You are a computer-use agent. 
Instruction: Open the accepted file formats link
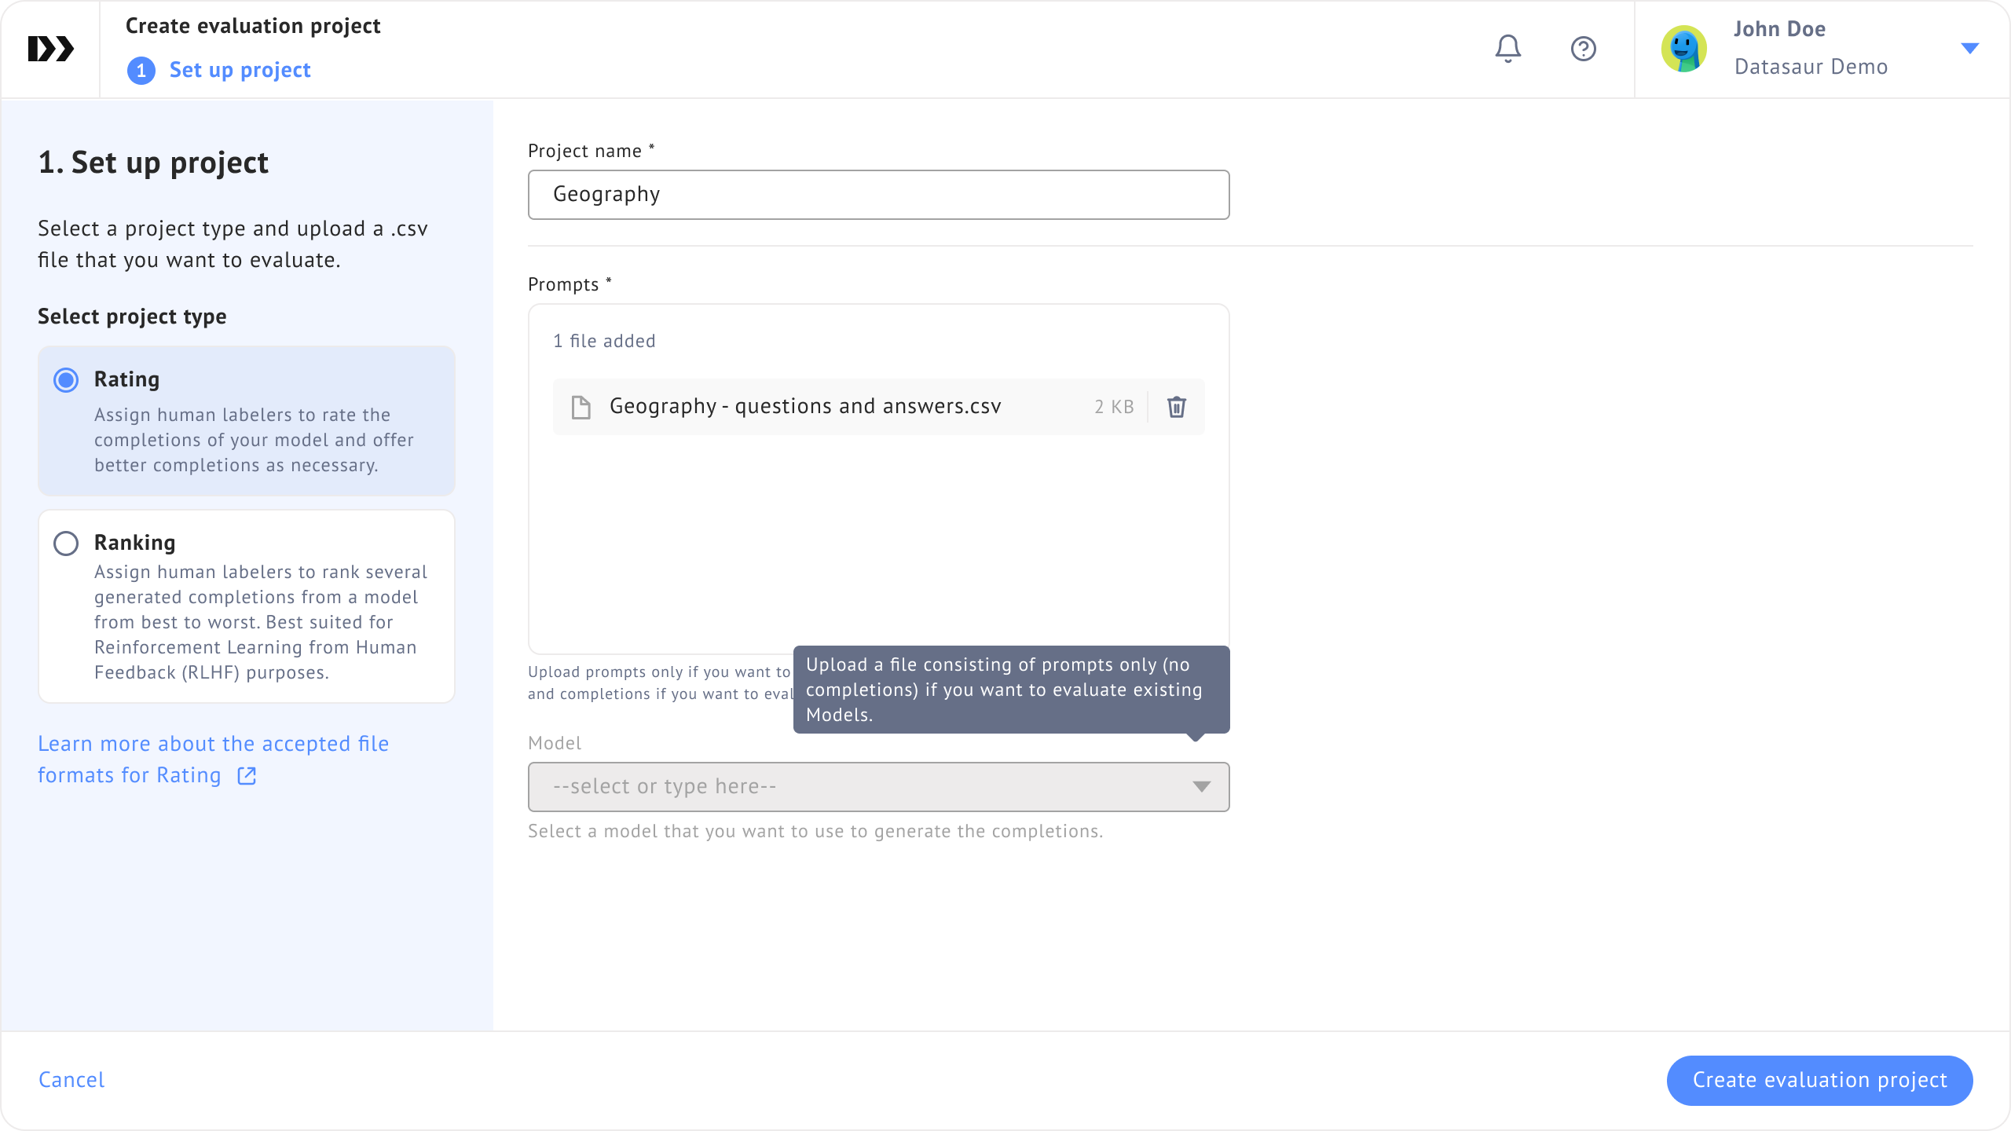coord(213,745)
